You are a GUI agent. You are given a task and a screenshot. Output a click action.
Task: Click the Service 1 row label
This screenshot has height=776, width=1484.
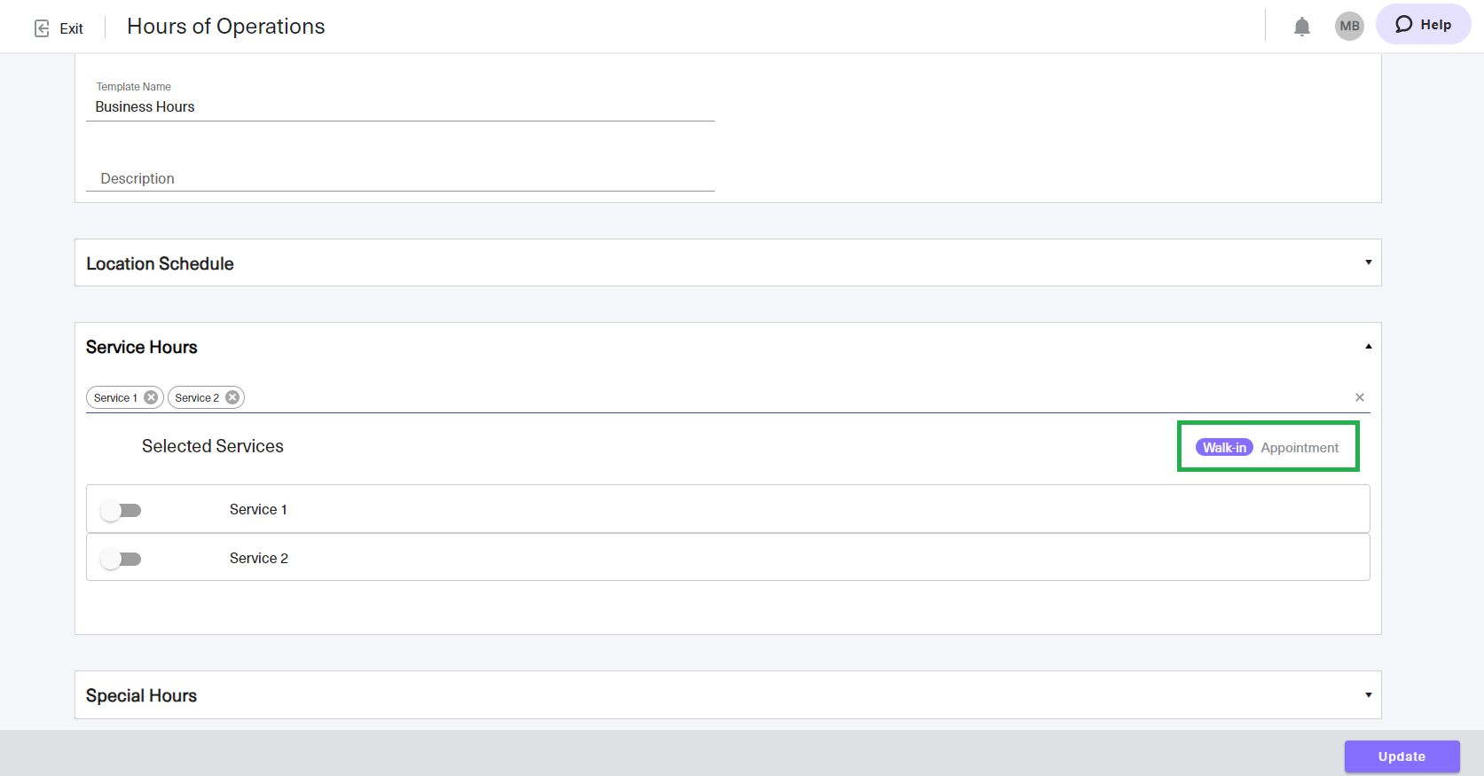click(258, 510)
